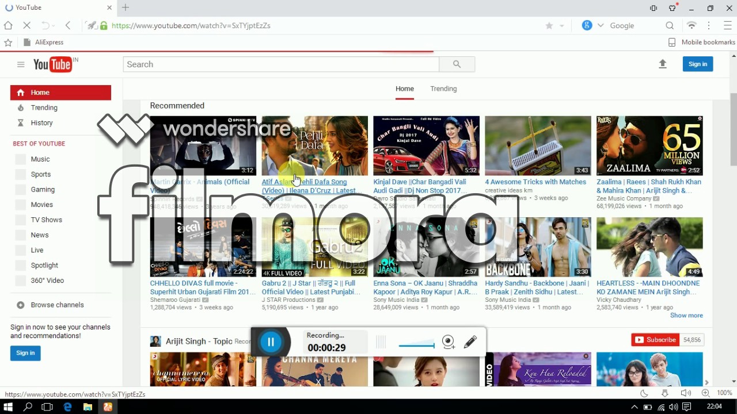
Task: Open the browser hamburger main menu
Action: tap(727, 25)
